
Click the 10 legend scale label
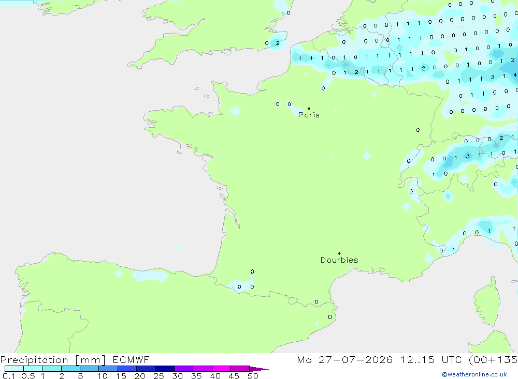coord(103,376)
